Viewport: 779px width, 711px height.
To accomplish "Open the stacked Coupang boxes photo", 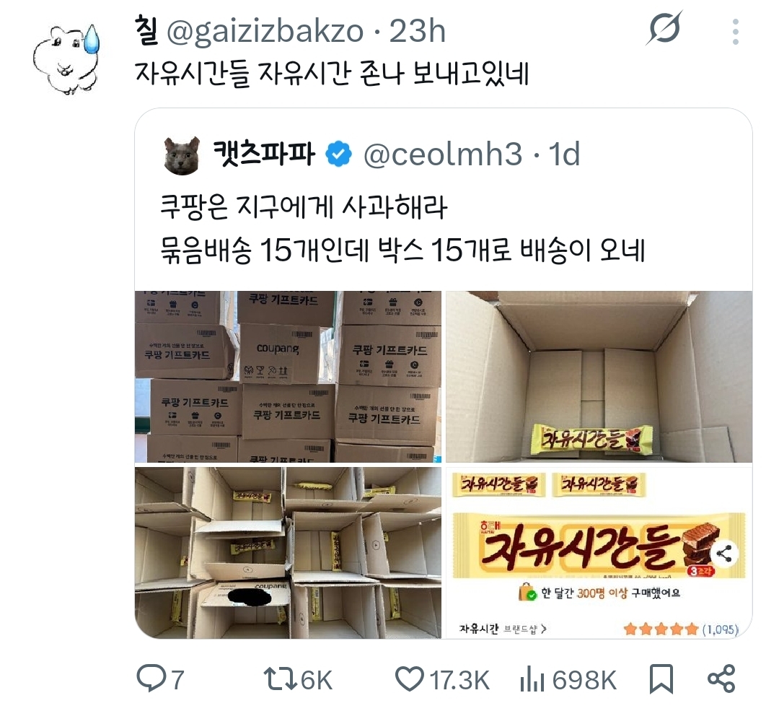I will tap(288, 376).
